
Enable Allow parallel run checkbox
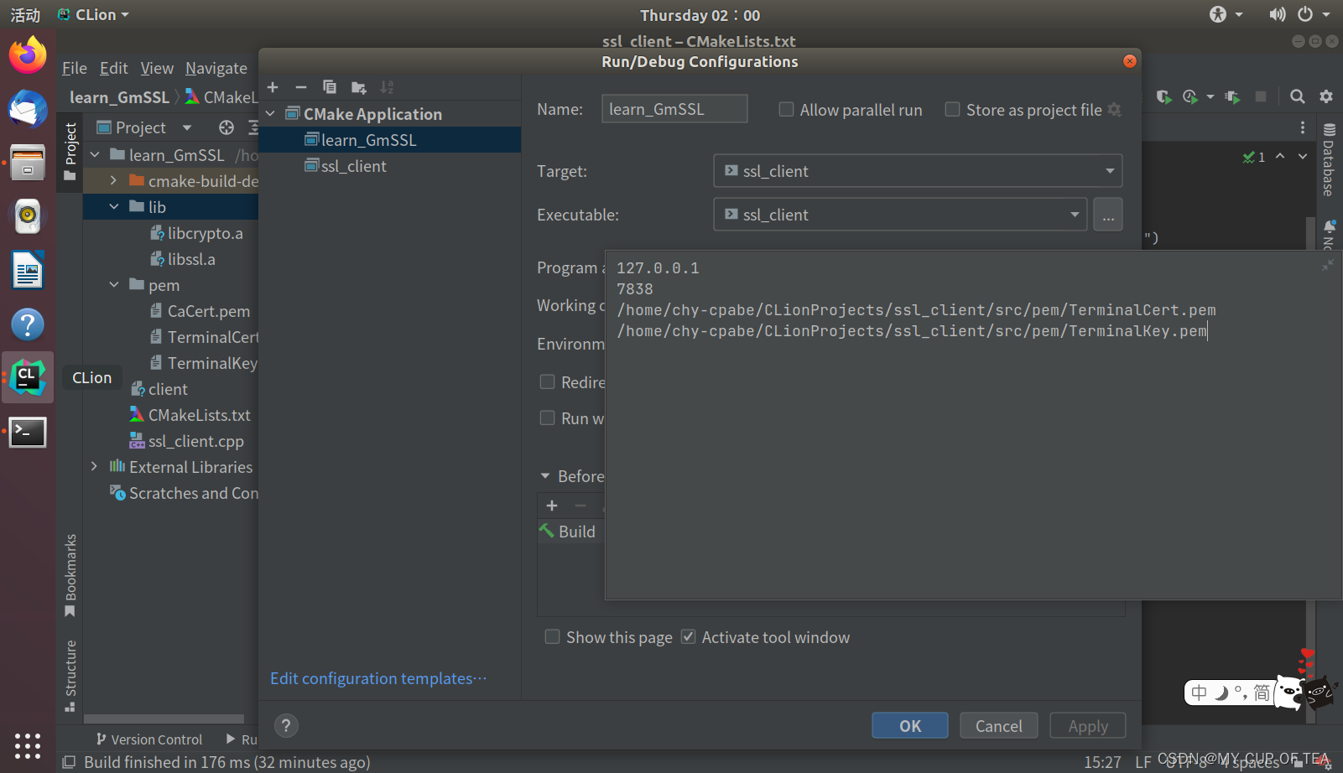786,110
